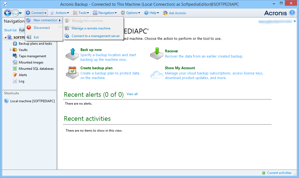The image size is (299, 178).
Task: Click the Recover drive icon
Action: (156, 53)
